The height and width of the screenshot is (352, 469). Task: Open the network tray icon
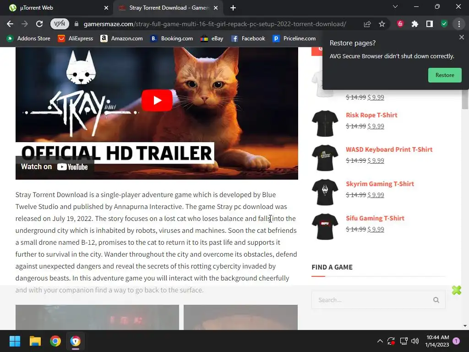[404, 341]
